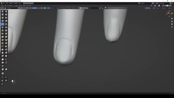Screen dimensions: 174x98
Task: Select the Line Project tool
Action: coord(2,66)
